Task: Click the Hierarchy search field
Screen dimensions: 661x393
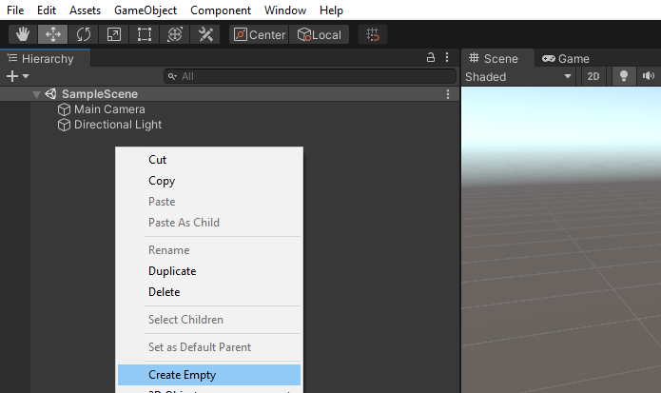Action: coord(310,76)
